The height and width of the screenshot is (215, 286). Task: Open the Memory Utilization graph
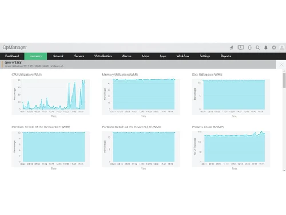pos(141,97)
